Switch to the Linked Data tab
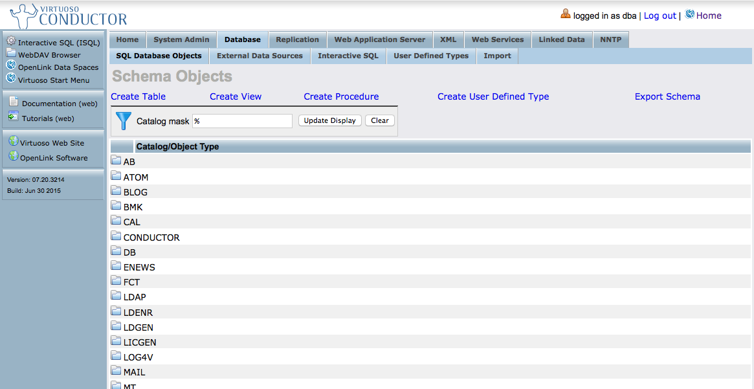The image size is (754, 389). [x=561, y=39]
